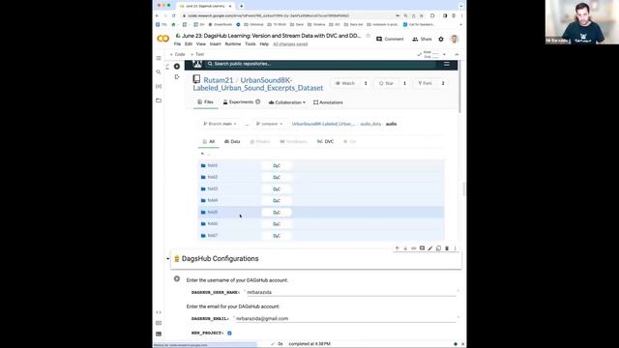Viewport: 619px width, 348px height.
Task: Open the Runtime menu
Action: pos(233,44)
